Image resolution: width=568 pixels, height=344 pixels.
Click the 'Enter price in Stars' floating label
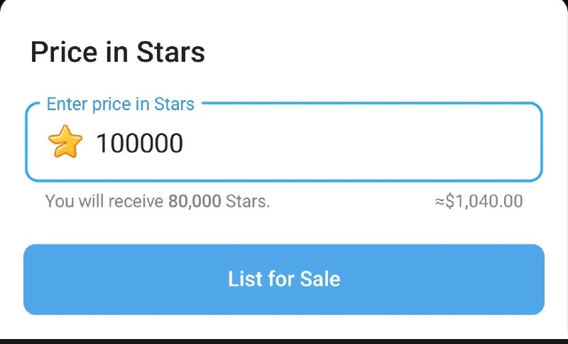(x=121, y=104)
